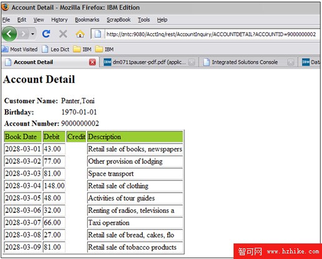
Task: Click the Credit column header
Action: point(76,136)
